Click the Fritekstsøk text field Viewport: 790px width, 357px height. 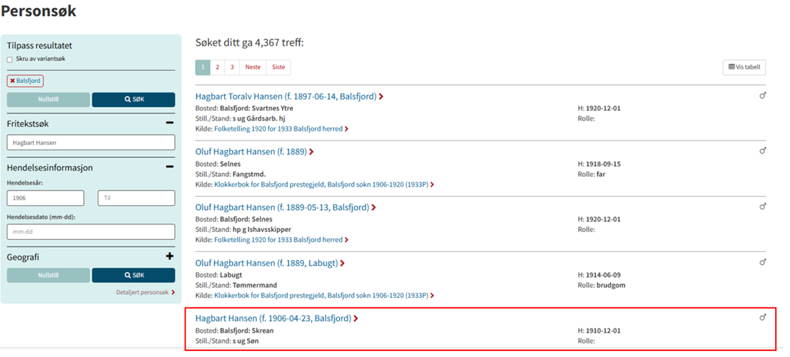coord(91,143)
